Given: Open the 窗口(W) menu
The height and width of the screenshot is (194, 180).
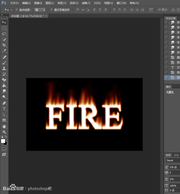Looking at the screenshot, I should coord(121,3).
